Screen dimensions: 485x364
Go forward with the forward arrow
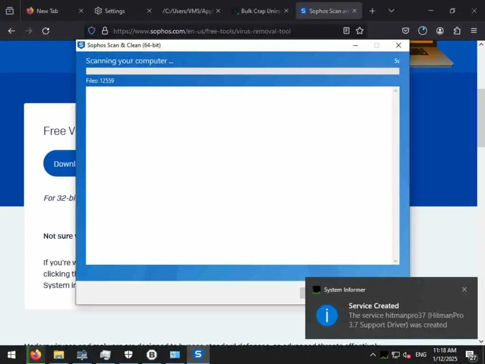tap(28, 31)
